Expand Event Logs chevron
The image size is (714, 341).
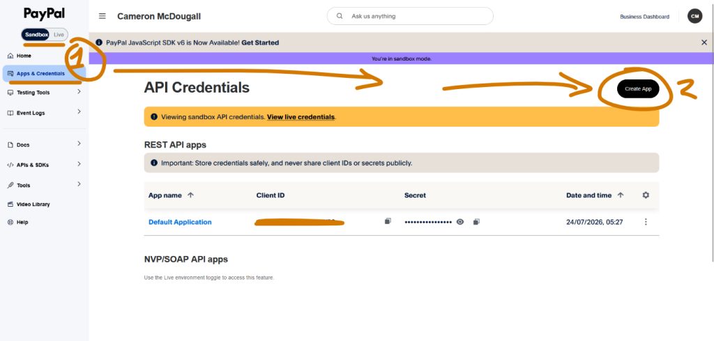click(79, 112)
